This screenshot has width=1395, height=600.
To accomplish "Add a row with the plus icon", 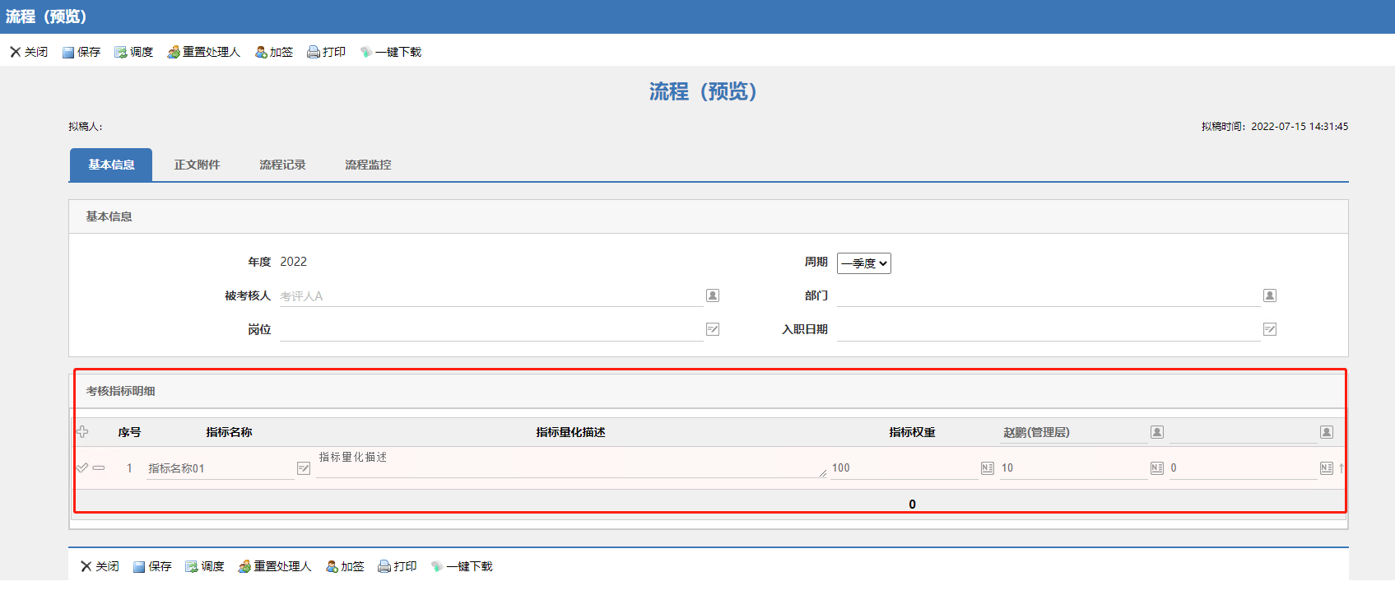I will click(x=82, y=432).
